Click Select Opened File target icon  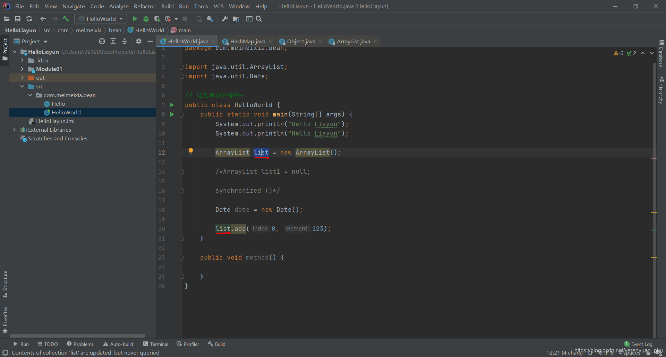[x=102, y=41]
